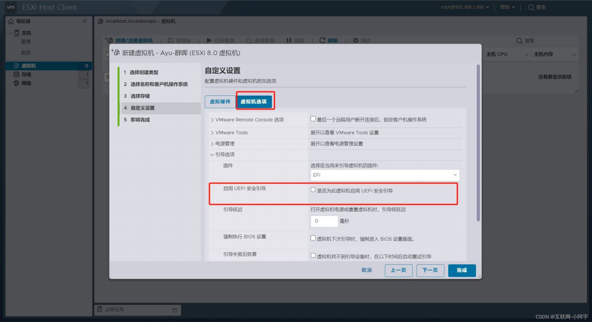
Task: Select Storage in the navigator
Action: coord(26,74)
